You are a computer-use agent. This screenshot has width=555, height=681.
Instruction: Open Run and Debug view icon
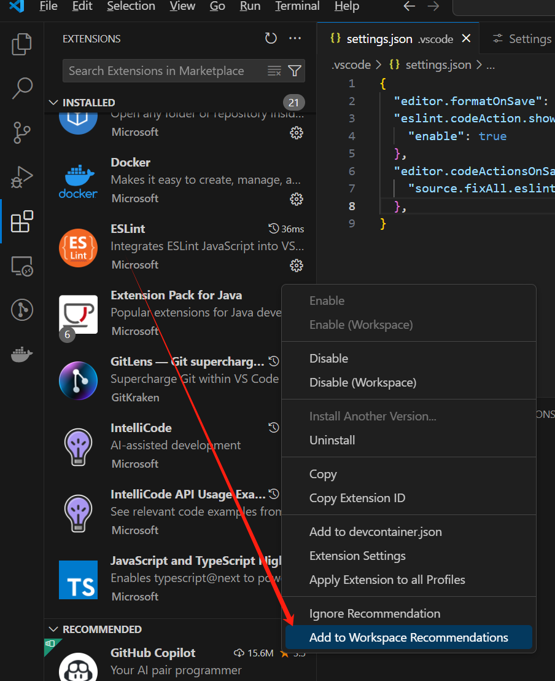coord(22,177)
